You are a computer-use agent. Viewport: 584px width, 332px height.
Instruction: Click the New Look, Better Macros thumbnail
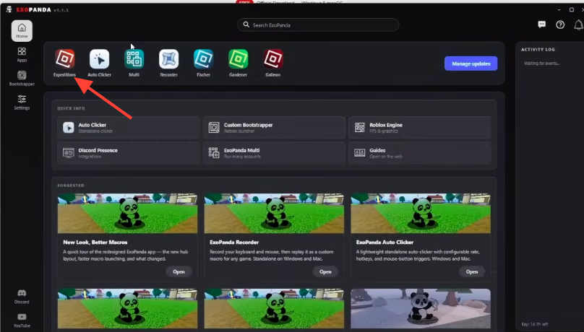tap(127, 214)
